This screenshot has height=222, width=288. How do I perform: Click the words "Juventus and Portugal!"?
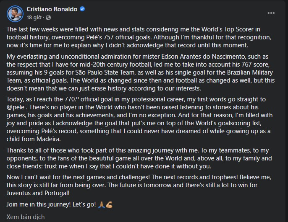point(38,193)
